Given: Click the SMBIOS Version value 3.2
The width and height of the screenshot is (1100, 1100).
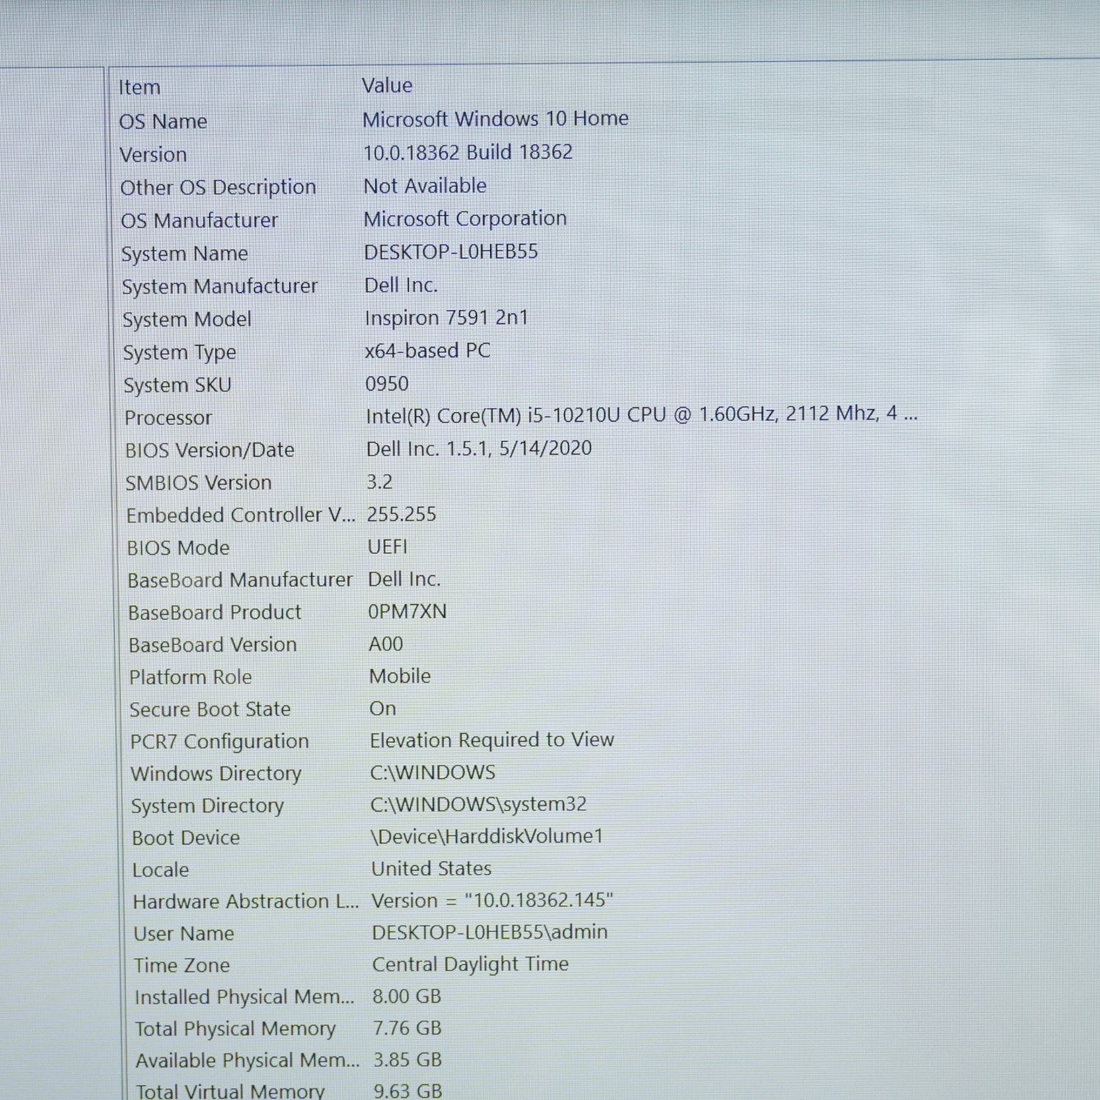Looking at the screenshot, I should [x=380, y=482].
